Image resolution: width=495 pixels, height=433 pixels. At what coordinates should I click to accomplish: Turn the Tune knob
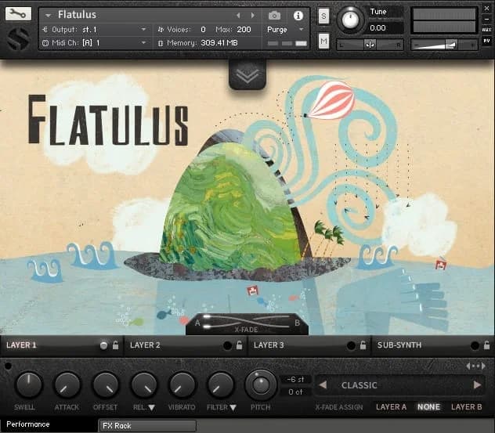(x=350, y=20)
